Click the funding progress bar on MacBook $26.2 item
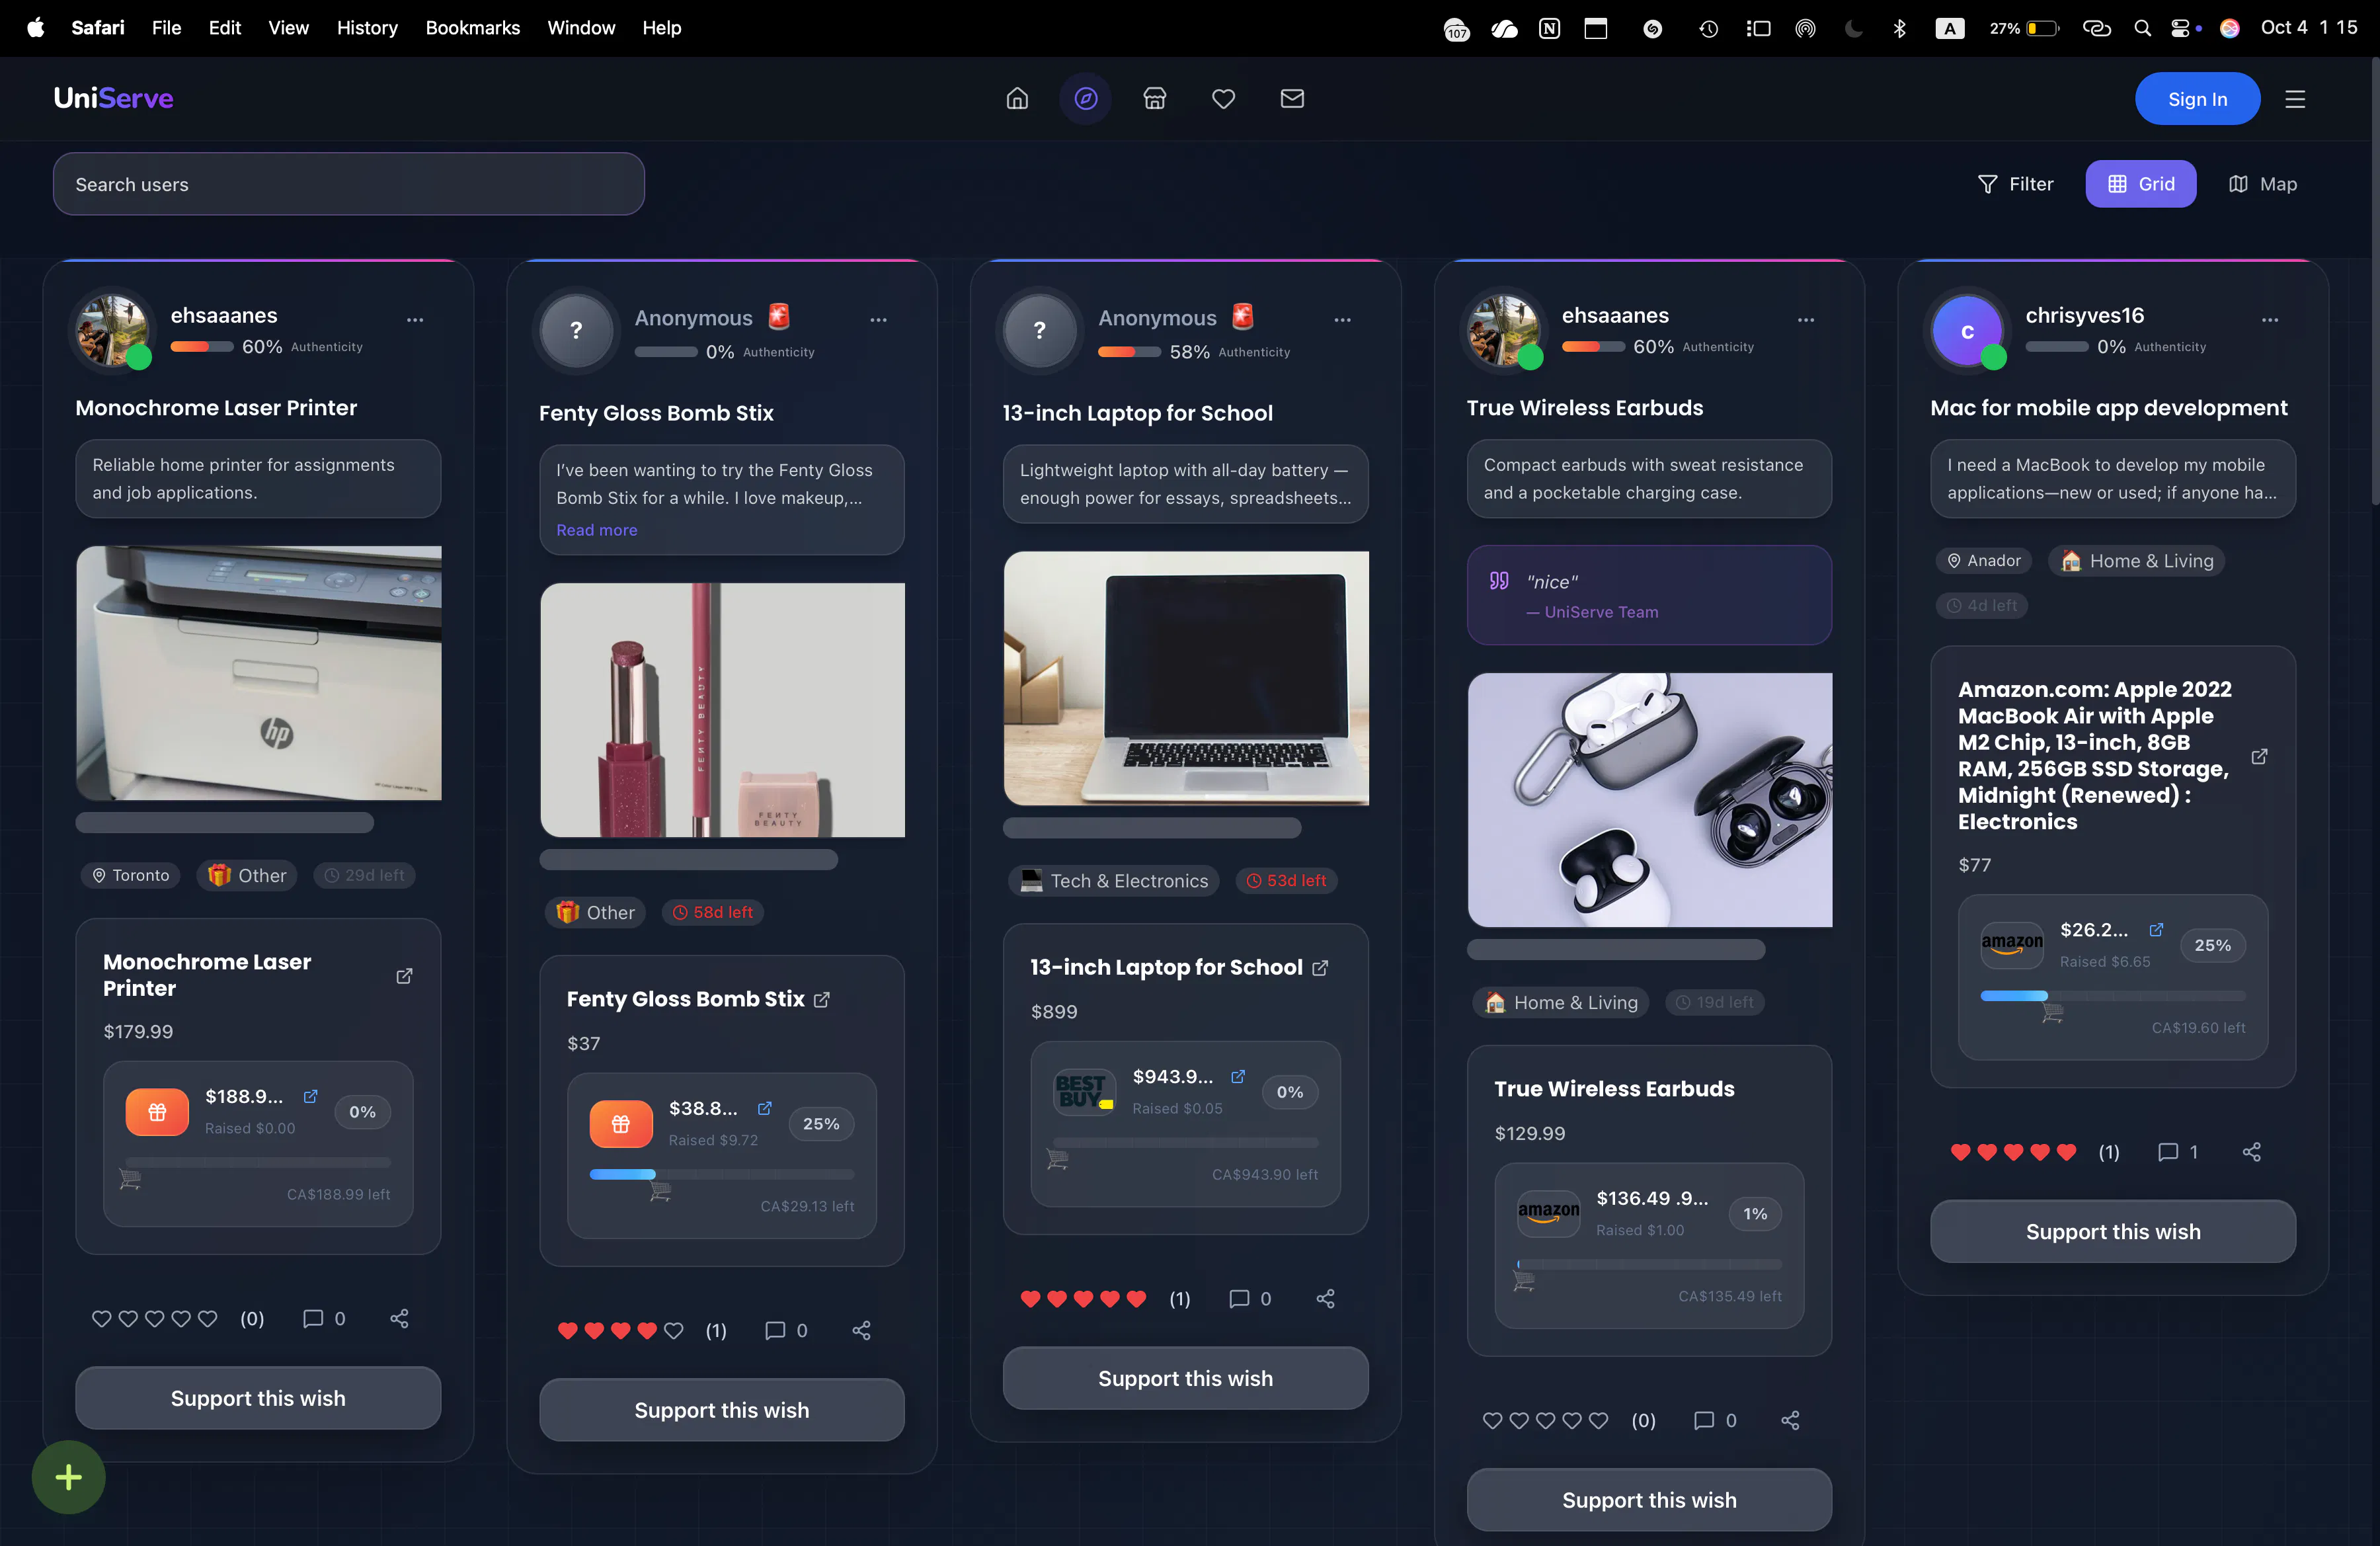Screen dimensions: 2380x1546 2112,996
